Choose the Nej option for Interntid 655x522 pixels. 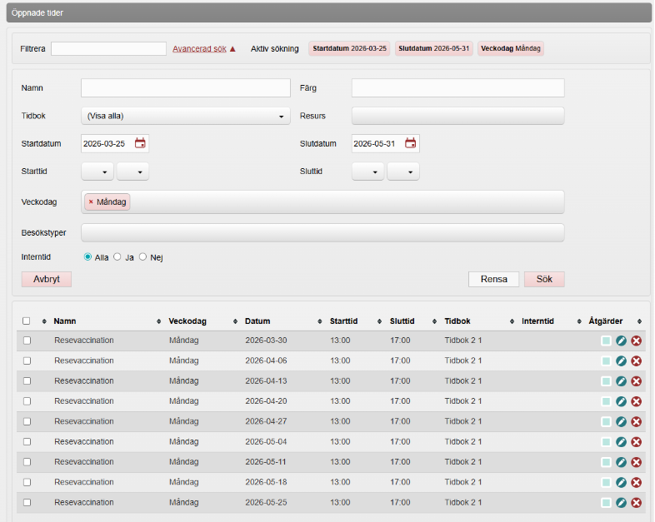(x=143, y=257)
